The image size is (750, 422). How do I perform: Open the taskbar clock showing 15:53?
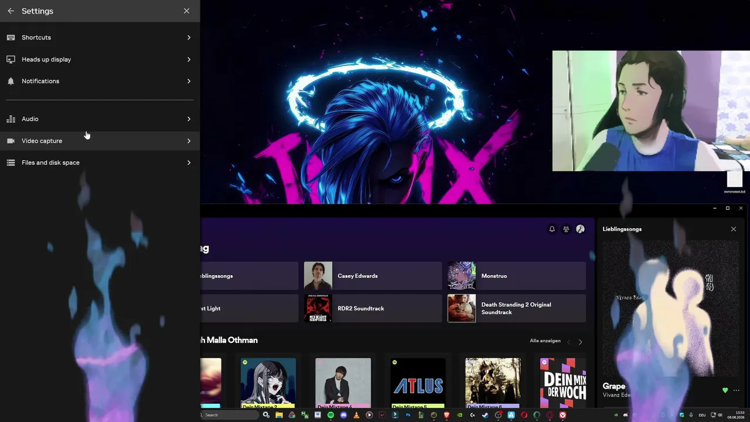pyautogui.click(x=735, y=415)
